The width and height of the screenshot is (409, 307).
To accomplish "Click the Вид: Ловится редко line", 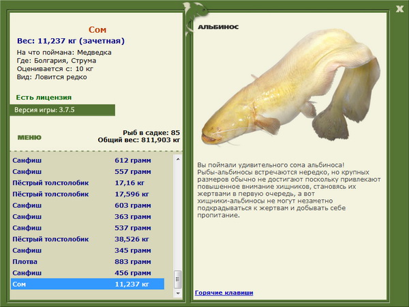I will click(x=52, y=77).
